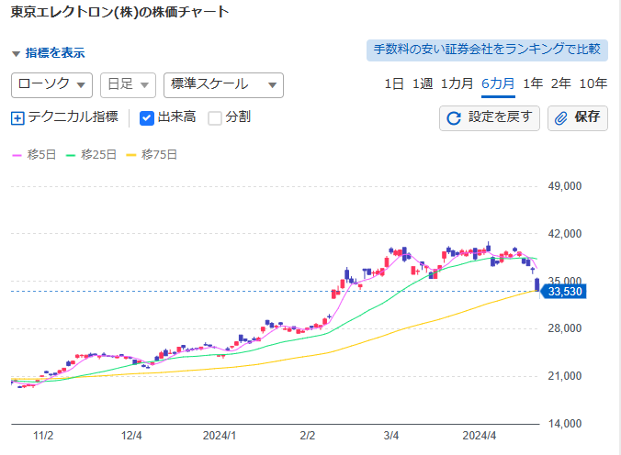This screenshot has height=455, width=621.
Task: Click the 28,000 price axis label
Action: [x=565, y=328]
